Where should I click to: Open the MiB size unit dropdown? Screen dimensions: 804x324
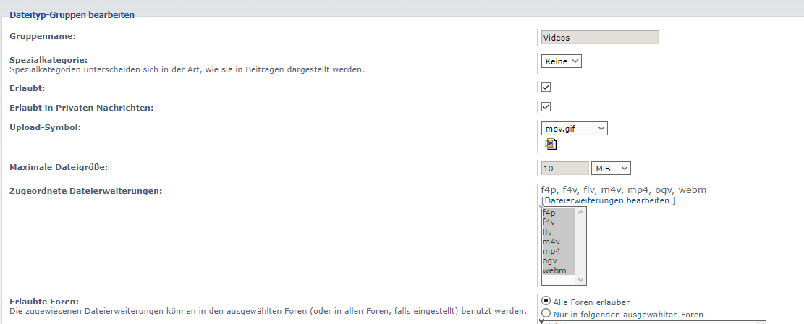tap(612, 168)
